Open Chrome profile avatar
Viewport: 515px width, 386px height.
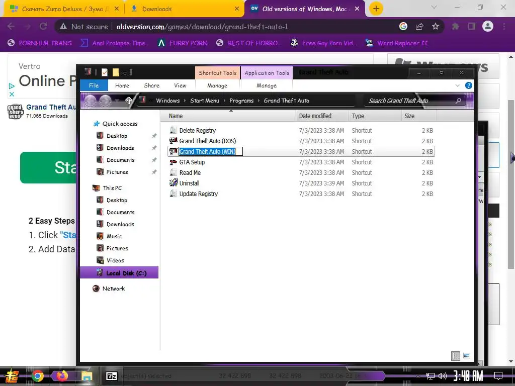point(488,26)
